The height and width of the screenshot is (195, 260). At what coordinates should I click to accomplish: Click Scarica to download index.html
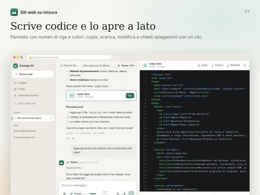click(217, 65)
